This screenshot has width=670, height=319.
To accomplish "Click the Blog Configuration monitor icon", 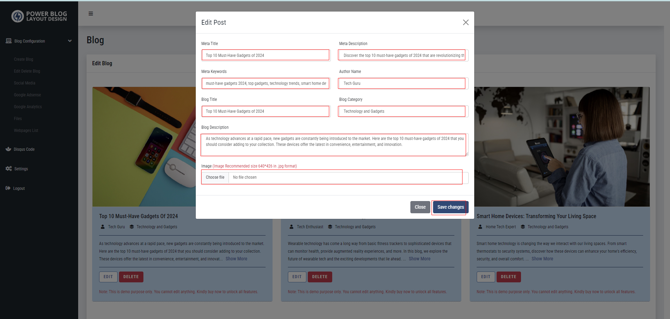I will pos(9,41).
